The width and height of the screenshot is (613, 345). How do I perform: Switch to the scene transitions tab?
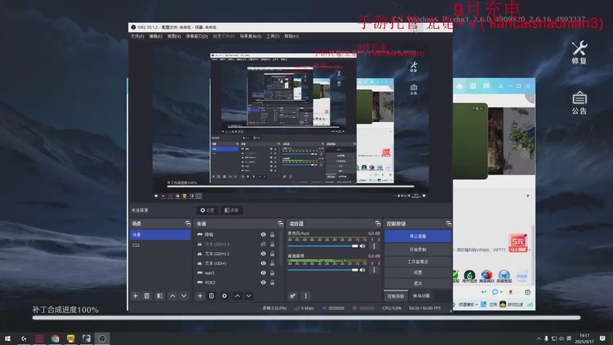click(x=421, y=296)
